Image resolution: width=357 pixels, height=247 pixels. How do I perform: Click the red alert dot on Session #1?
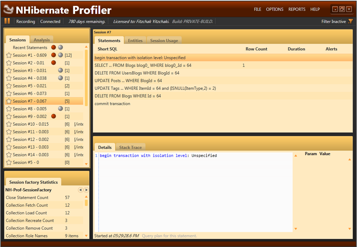pyautogui.click(x=53, y=55)
